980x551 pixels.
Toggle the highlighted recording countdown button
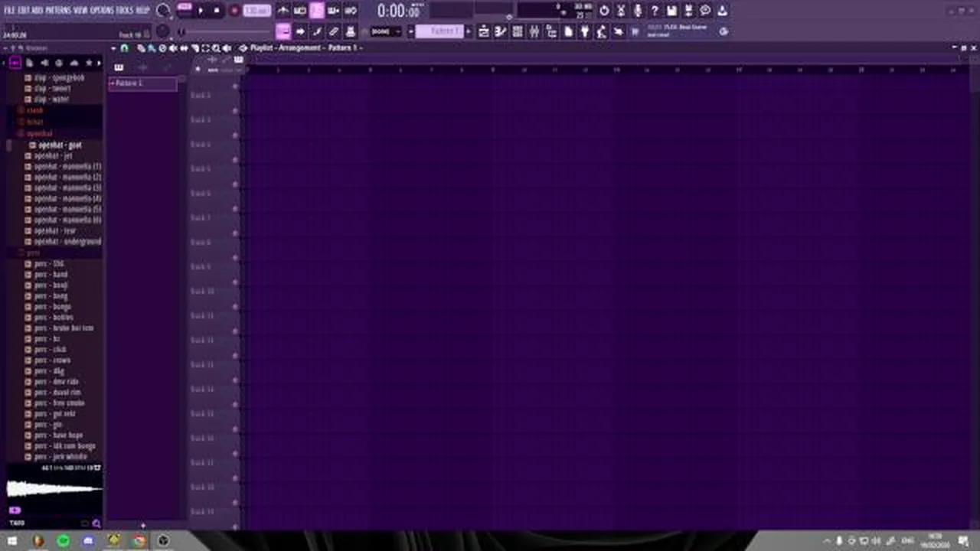[317, 11]
